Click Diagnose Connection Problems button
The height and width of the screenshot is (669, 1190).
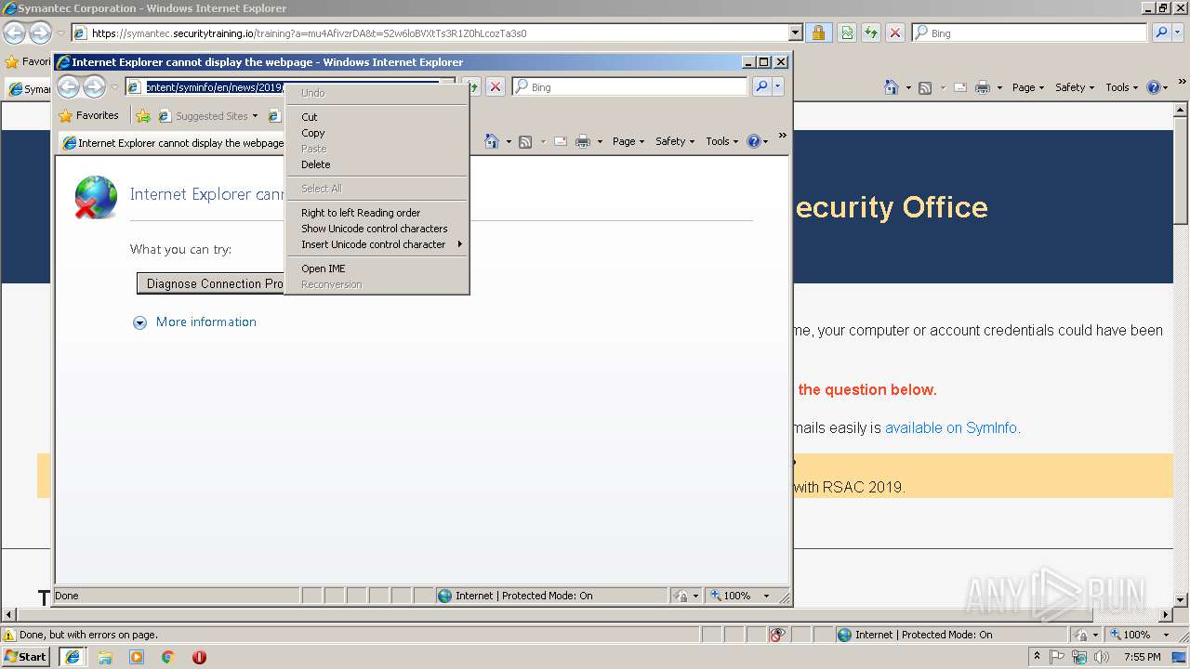(211, 283)
